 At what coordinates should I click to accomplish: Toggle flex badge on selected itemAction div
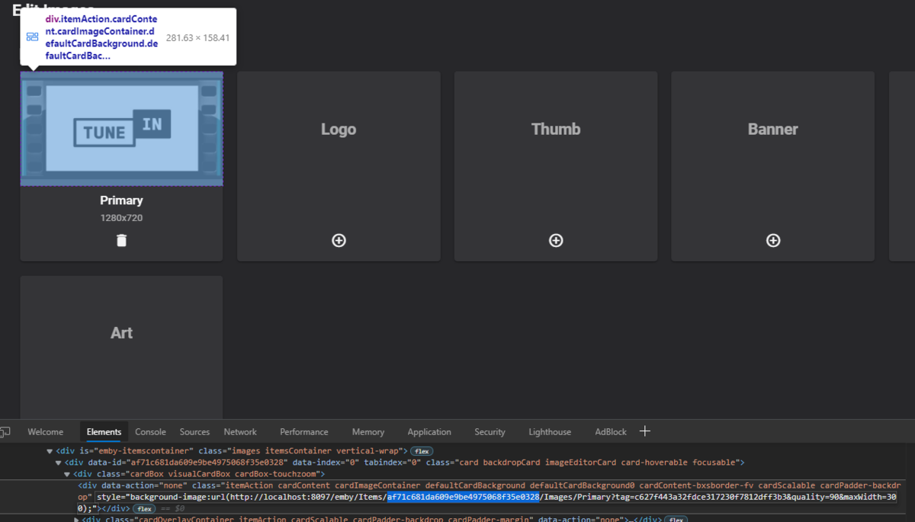143,508
